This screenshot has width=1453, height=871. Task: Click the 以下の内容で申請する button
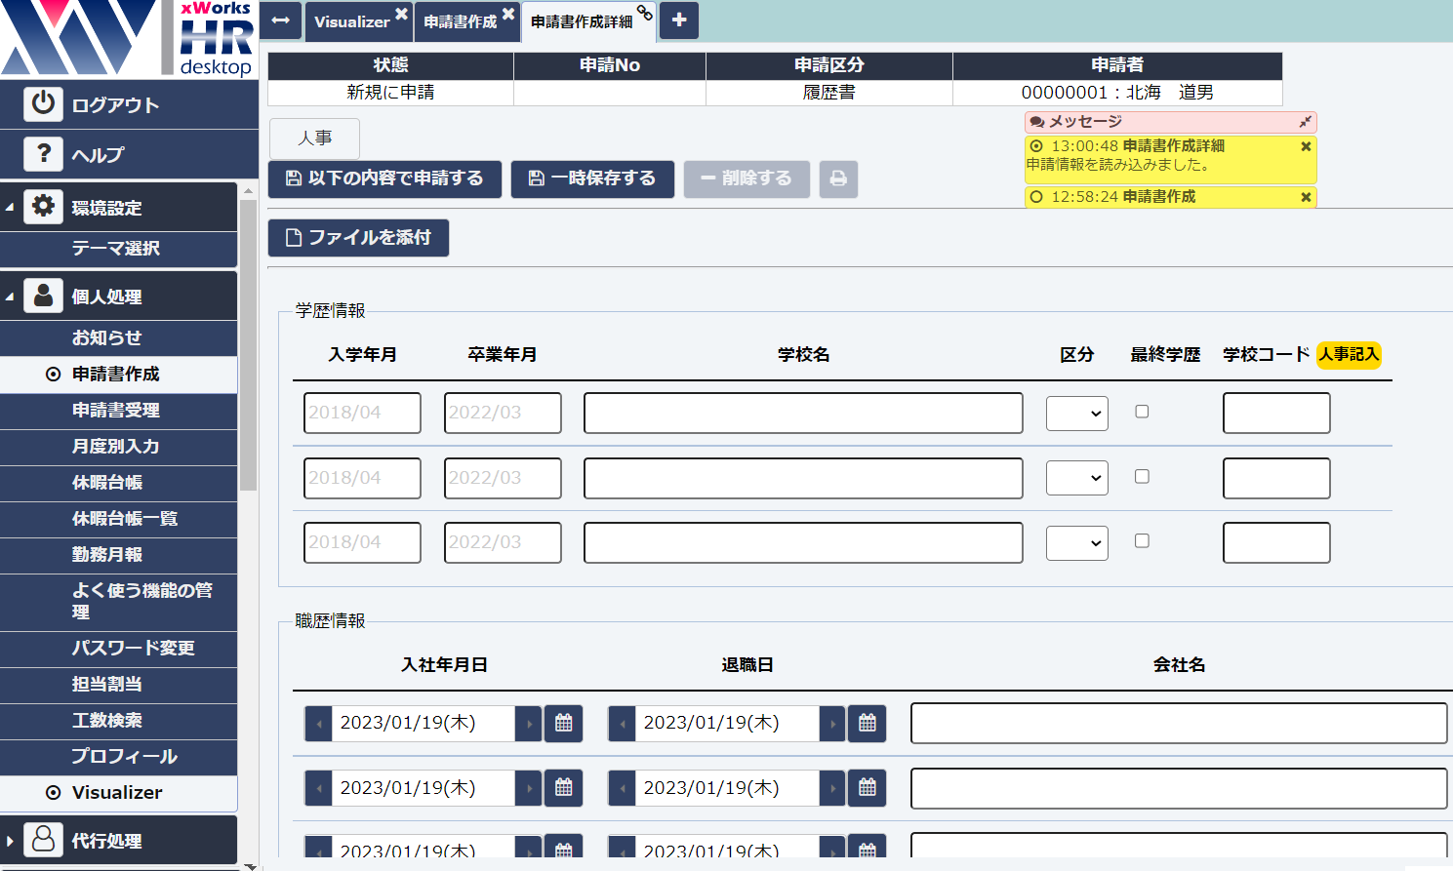(384, 179)
